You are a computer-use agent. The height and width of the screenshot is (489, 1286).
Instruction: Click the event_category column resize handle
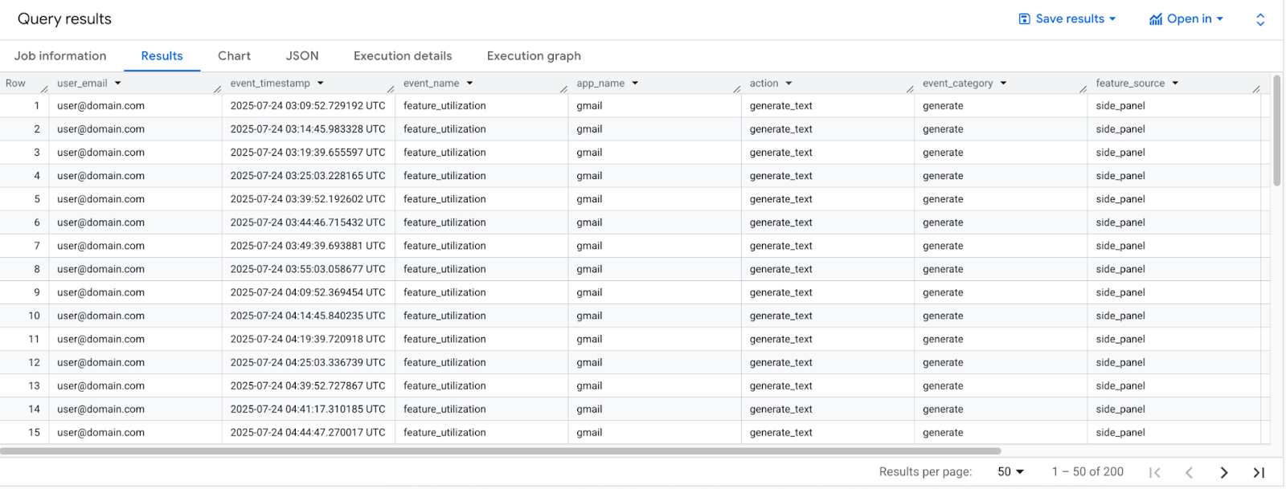[1083, 88]
